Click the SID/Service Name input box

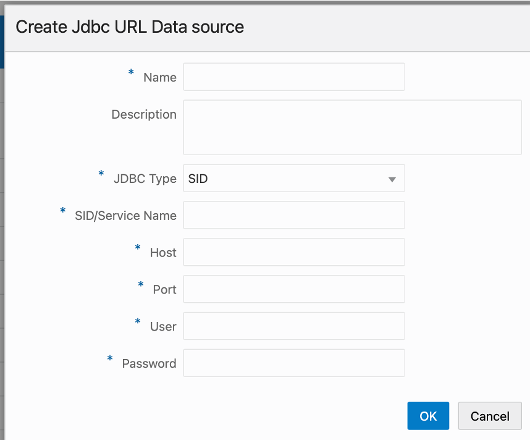tap(293, 215)
